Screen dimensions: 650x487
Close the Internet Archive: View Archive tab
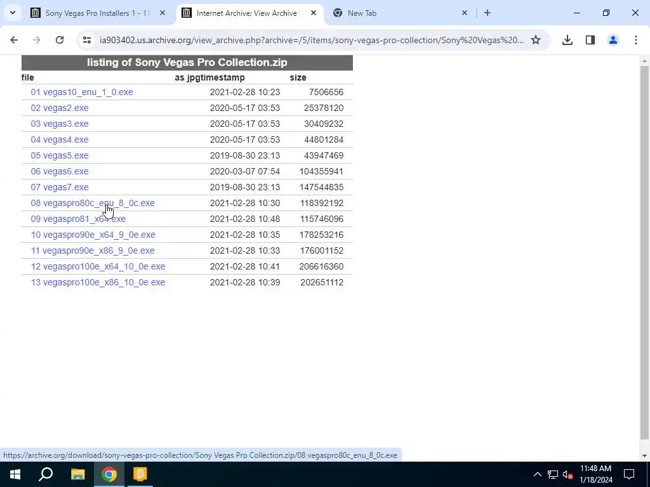pos(314,13)
